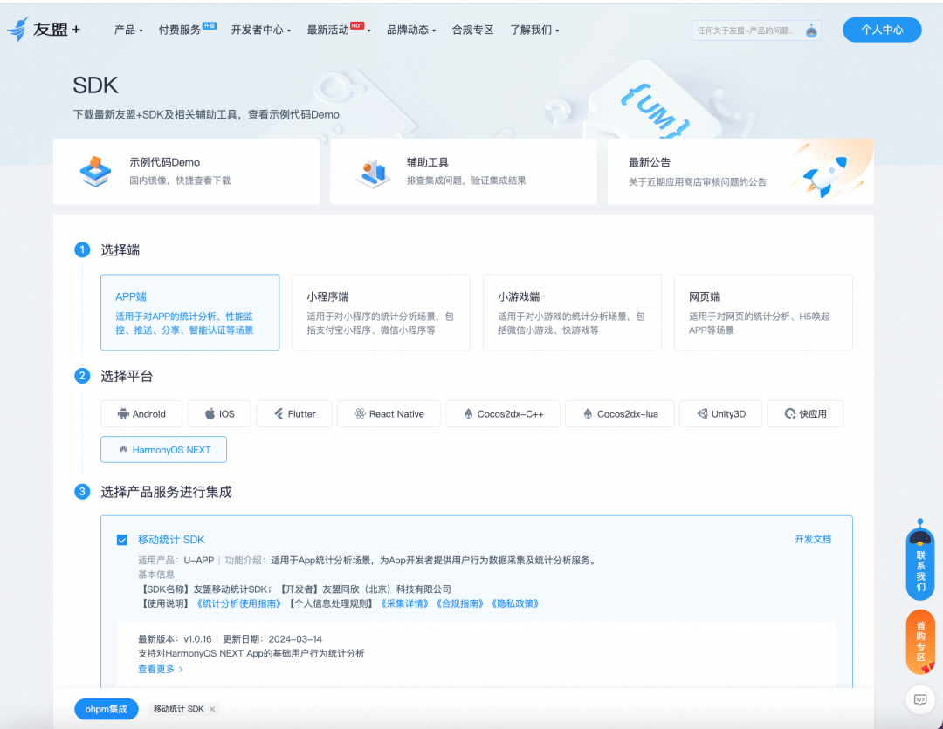
Task: Expand the 产品 dropdown menu
Action: click(x=128, y=30)
